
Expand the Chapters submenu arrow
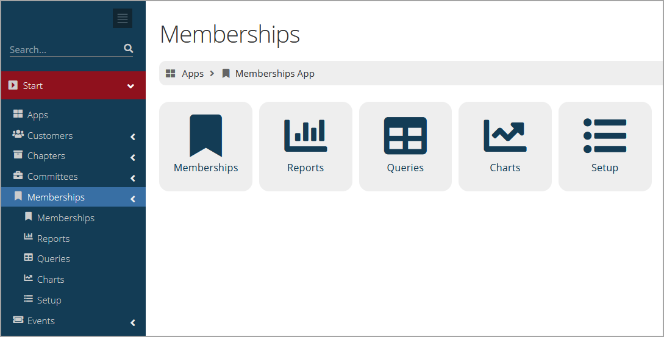[x=133, y=157]
